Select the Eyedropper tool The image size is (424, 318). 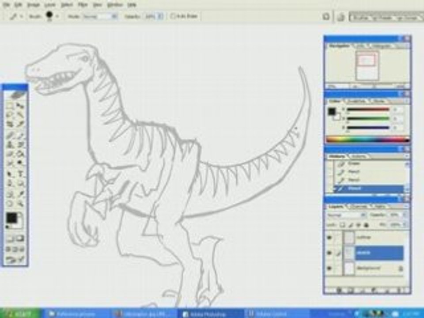pyautogui.click(x=20, y=193)
